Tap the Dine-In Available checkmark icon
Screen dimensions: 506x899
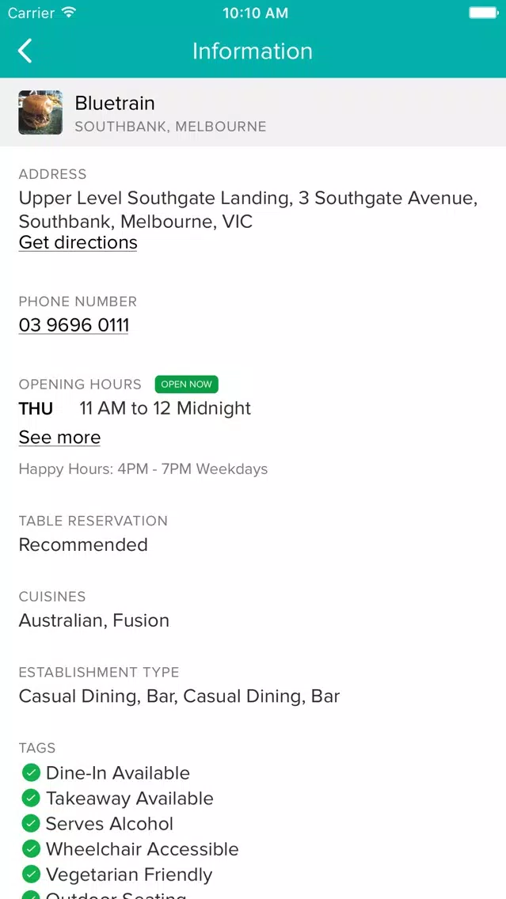[30, 773]
